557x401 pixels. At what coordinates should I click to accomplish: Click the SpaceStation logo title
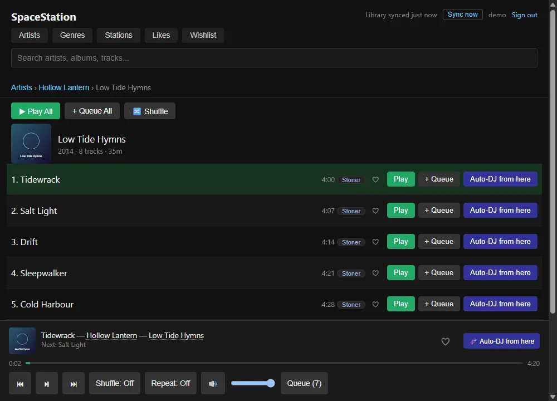click(43, 17)
